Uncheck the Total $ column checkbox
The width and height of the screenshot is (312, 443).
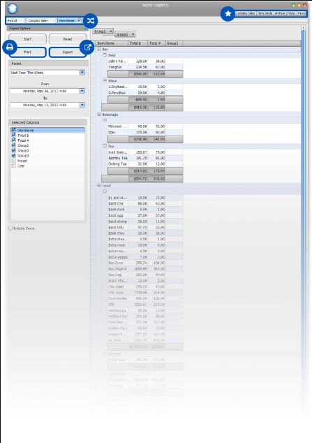13,135
